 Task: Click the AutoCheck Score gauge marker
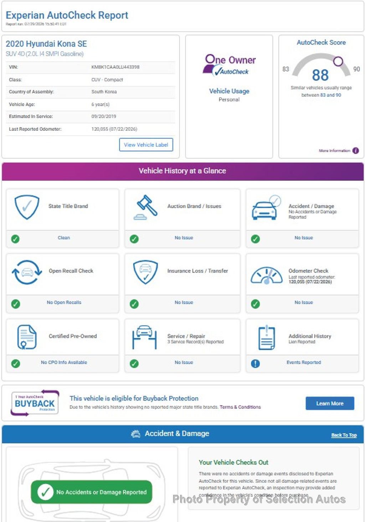[x=338, y=61]
